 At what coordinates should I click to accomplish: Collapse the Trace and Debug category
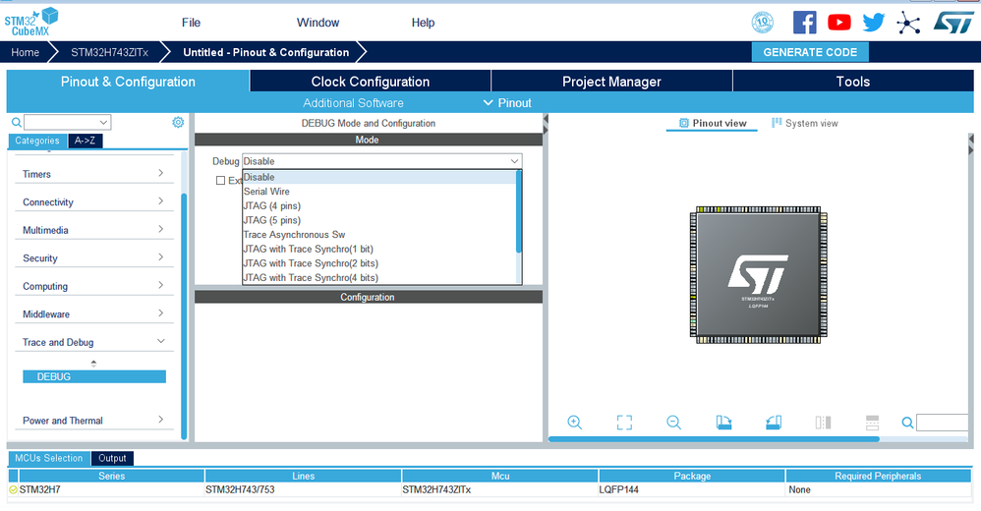click(161, 342)
